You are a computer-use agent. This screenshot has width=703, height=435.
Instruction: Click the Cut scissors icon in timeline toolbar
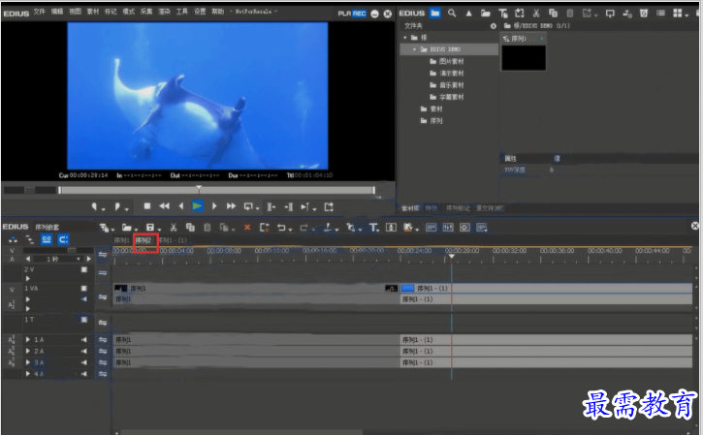pos(174,228)
